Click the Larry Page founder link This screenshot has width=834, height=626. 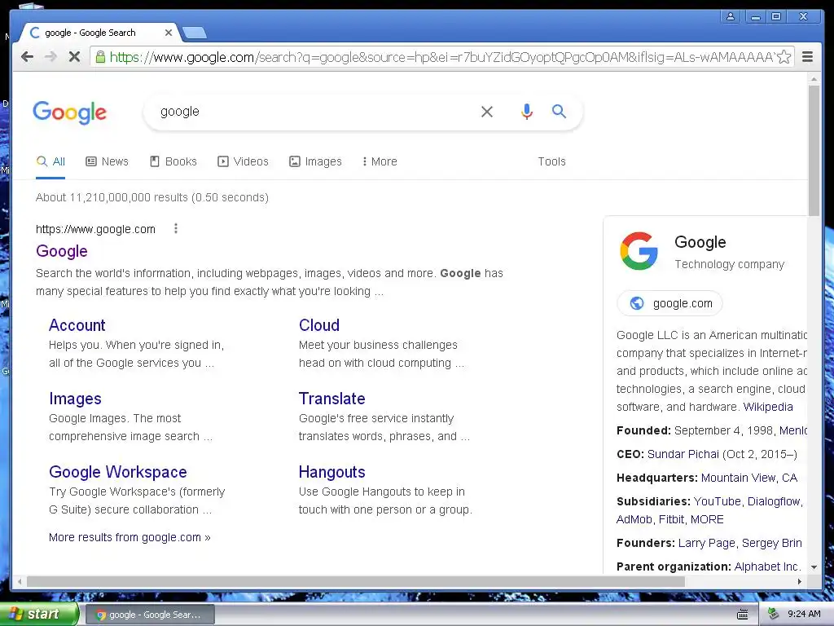tap(706, 543)
